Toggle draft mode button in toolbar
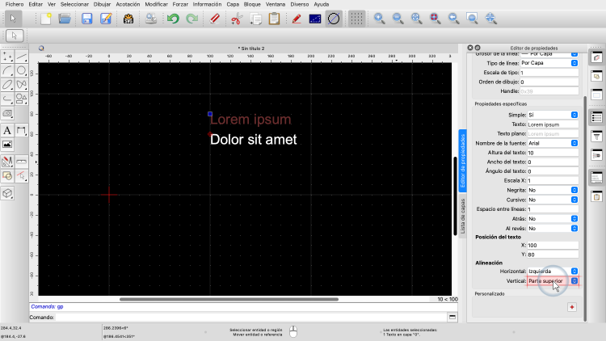Image resolution: width=606 pixels, height=341 pixels. click(x=333, y=18)
